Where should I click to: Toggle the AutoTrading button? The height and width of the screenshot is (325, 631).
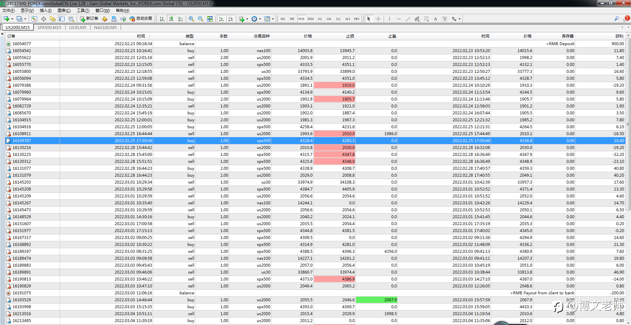(x=141, y=19)
